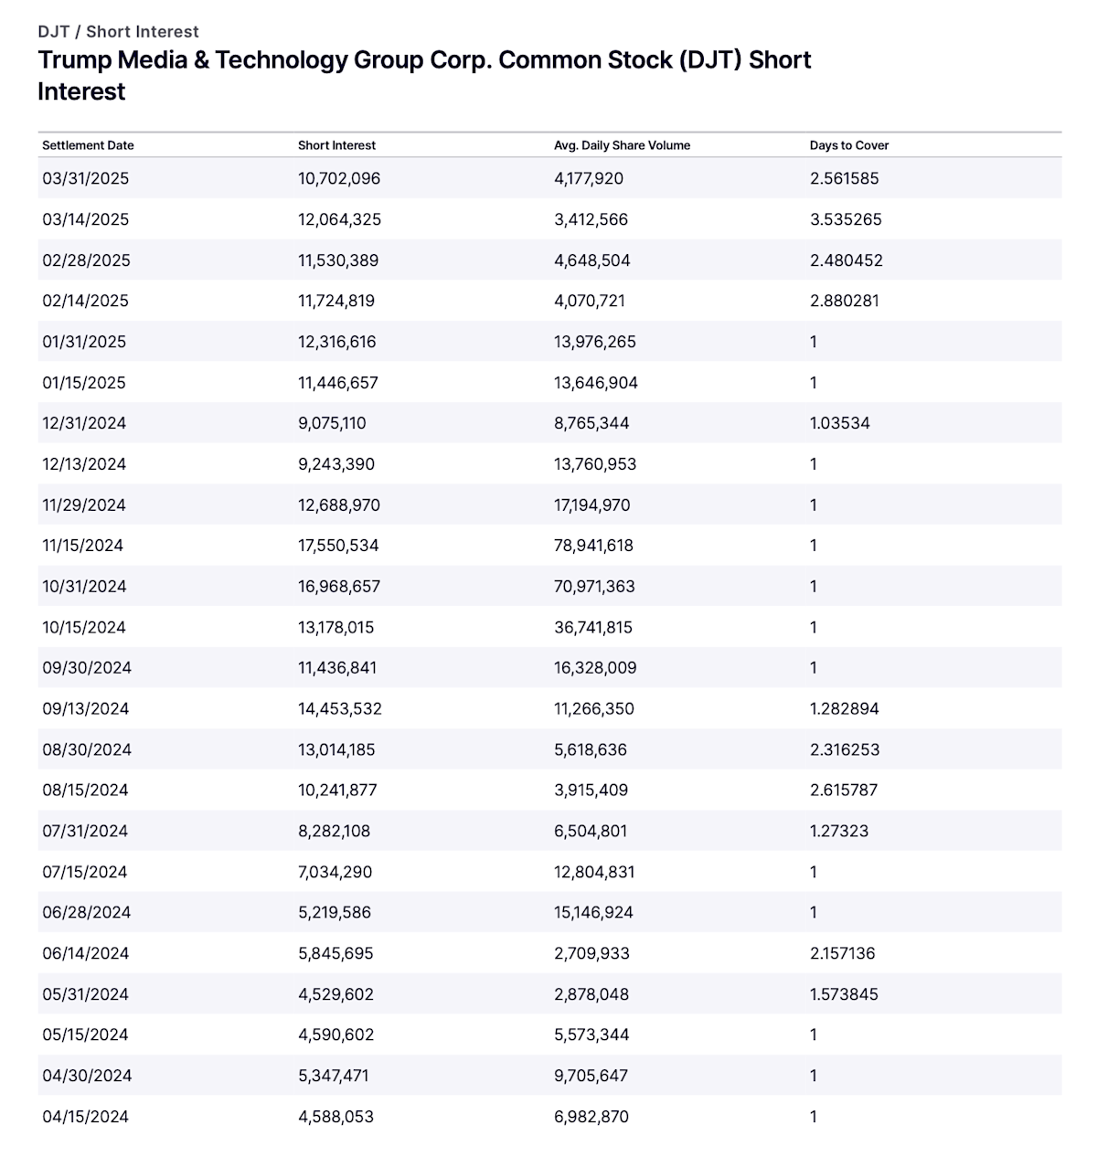Select the 03/31/2025 settlement date cell
The height and width of the screenshot is (1157, 1097).
point(85,178)
